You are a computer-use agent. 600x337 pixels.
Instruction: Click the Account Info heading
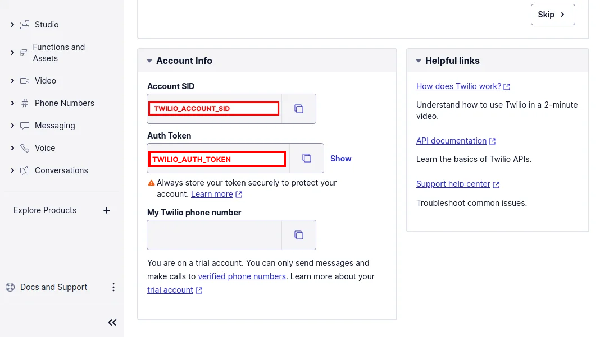coord(184,61)
